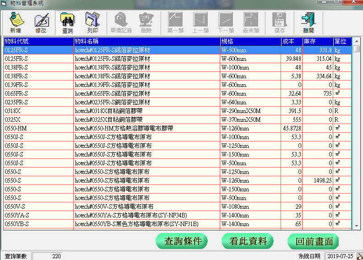Select the 0550V-S row
Image resolution: width=363 pixels, height=260 pixels.
pos(178,206)
